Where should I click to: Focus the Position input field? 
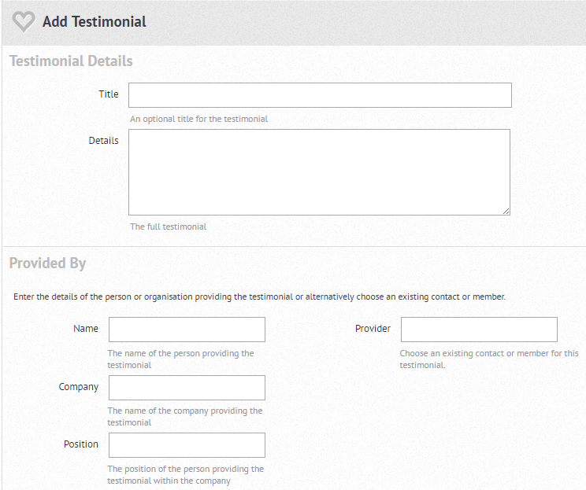coord(187,445)
